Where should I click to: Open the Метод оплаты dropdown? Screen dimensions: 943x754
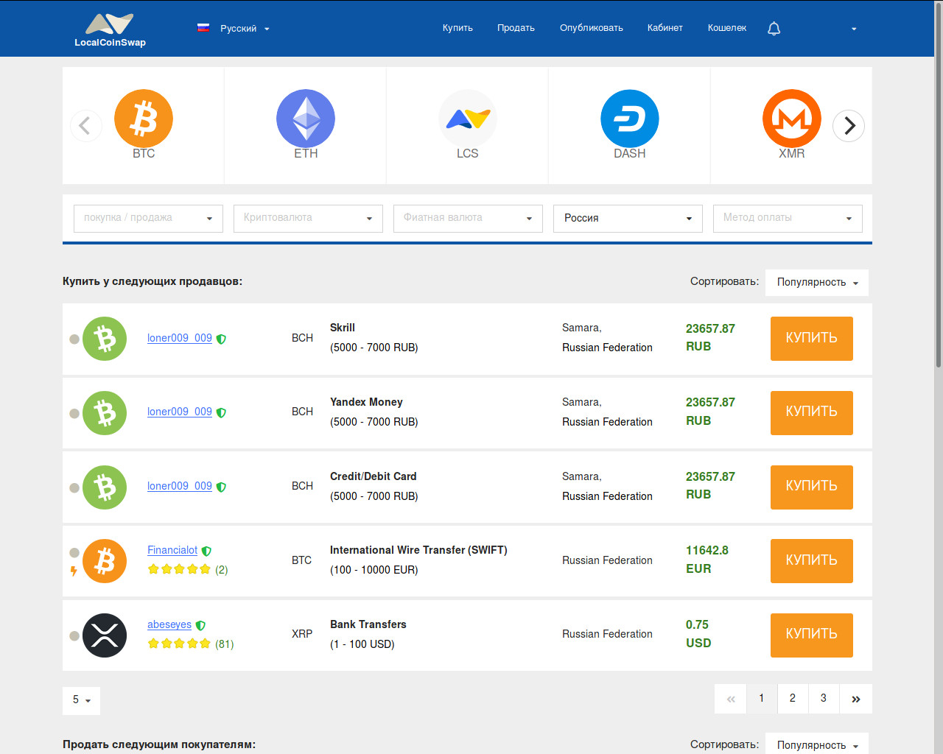[x=788, y=218]
